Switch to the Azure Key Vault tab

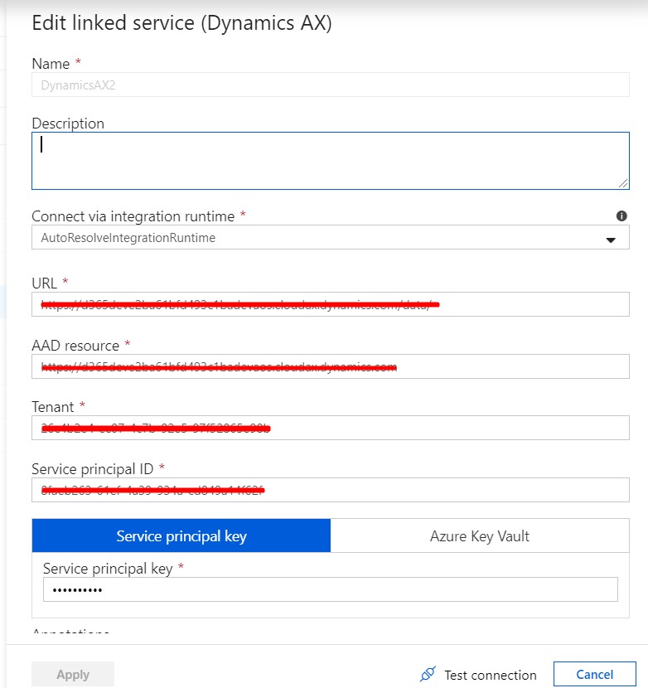tap(480, 535)
